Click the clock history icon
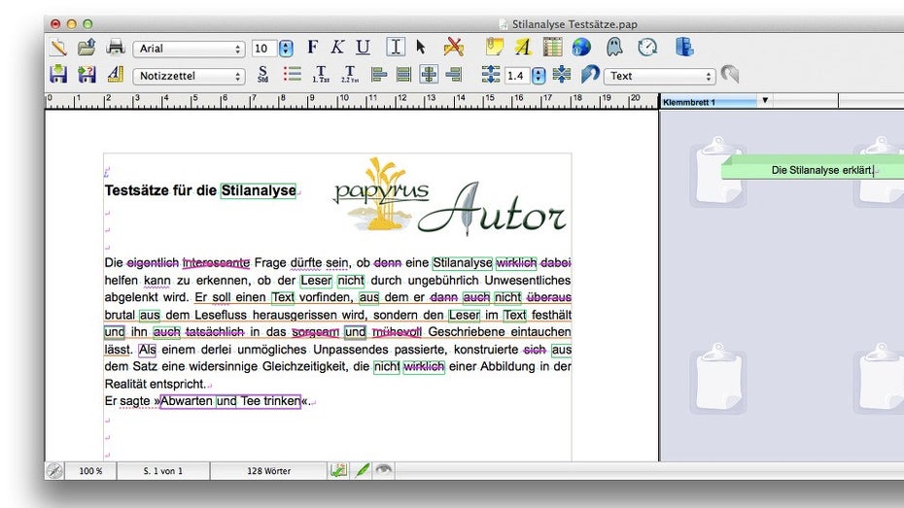The height and width of the screenshot is (508, 904). [x=647, y=47]
